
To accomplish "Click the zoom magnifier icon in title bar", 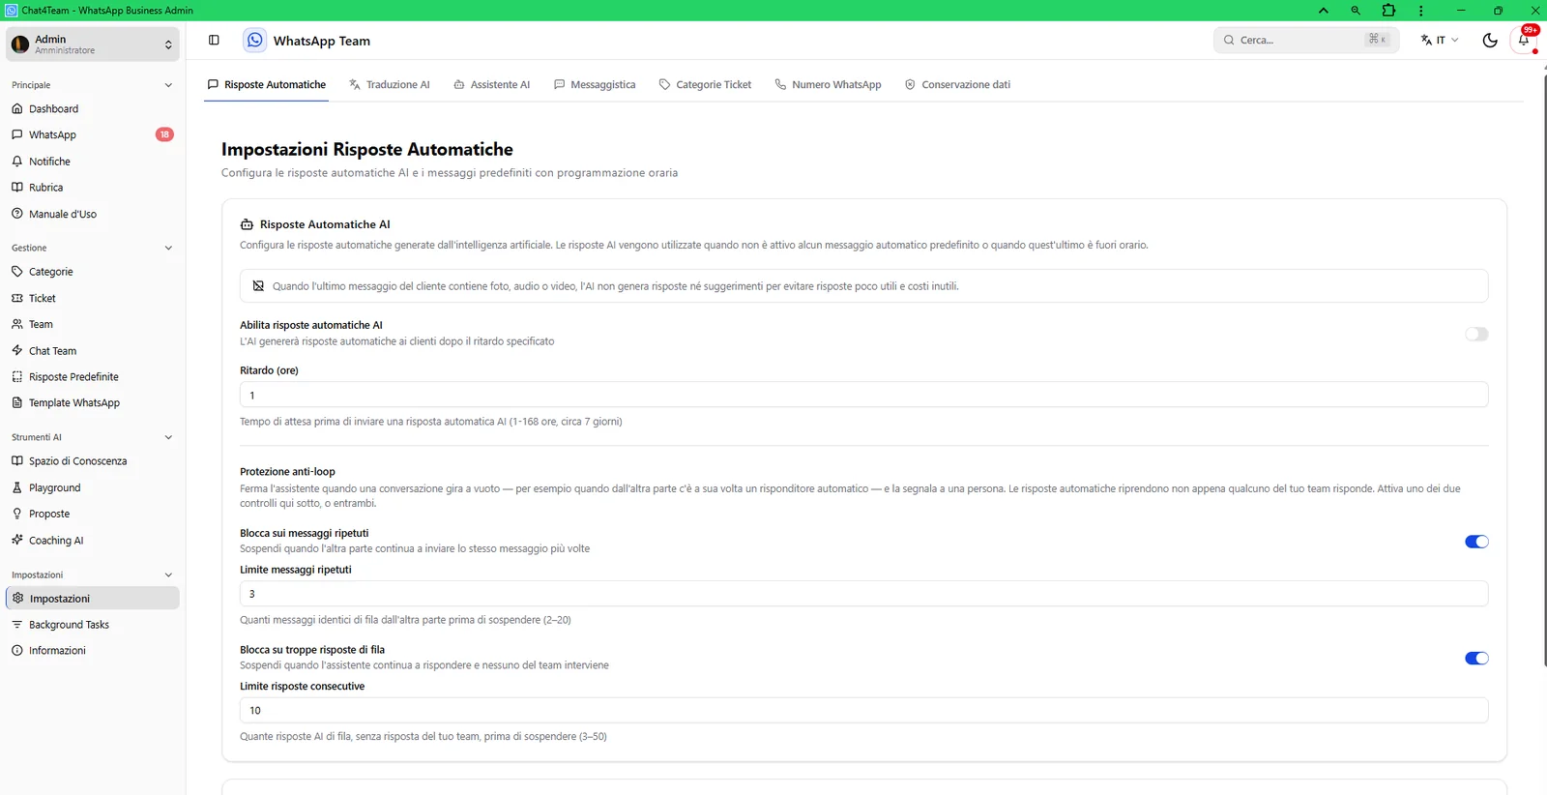I will [1356, 10].
